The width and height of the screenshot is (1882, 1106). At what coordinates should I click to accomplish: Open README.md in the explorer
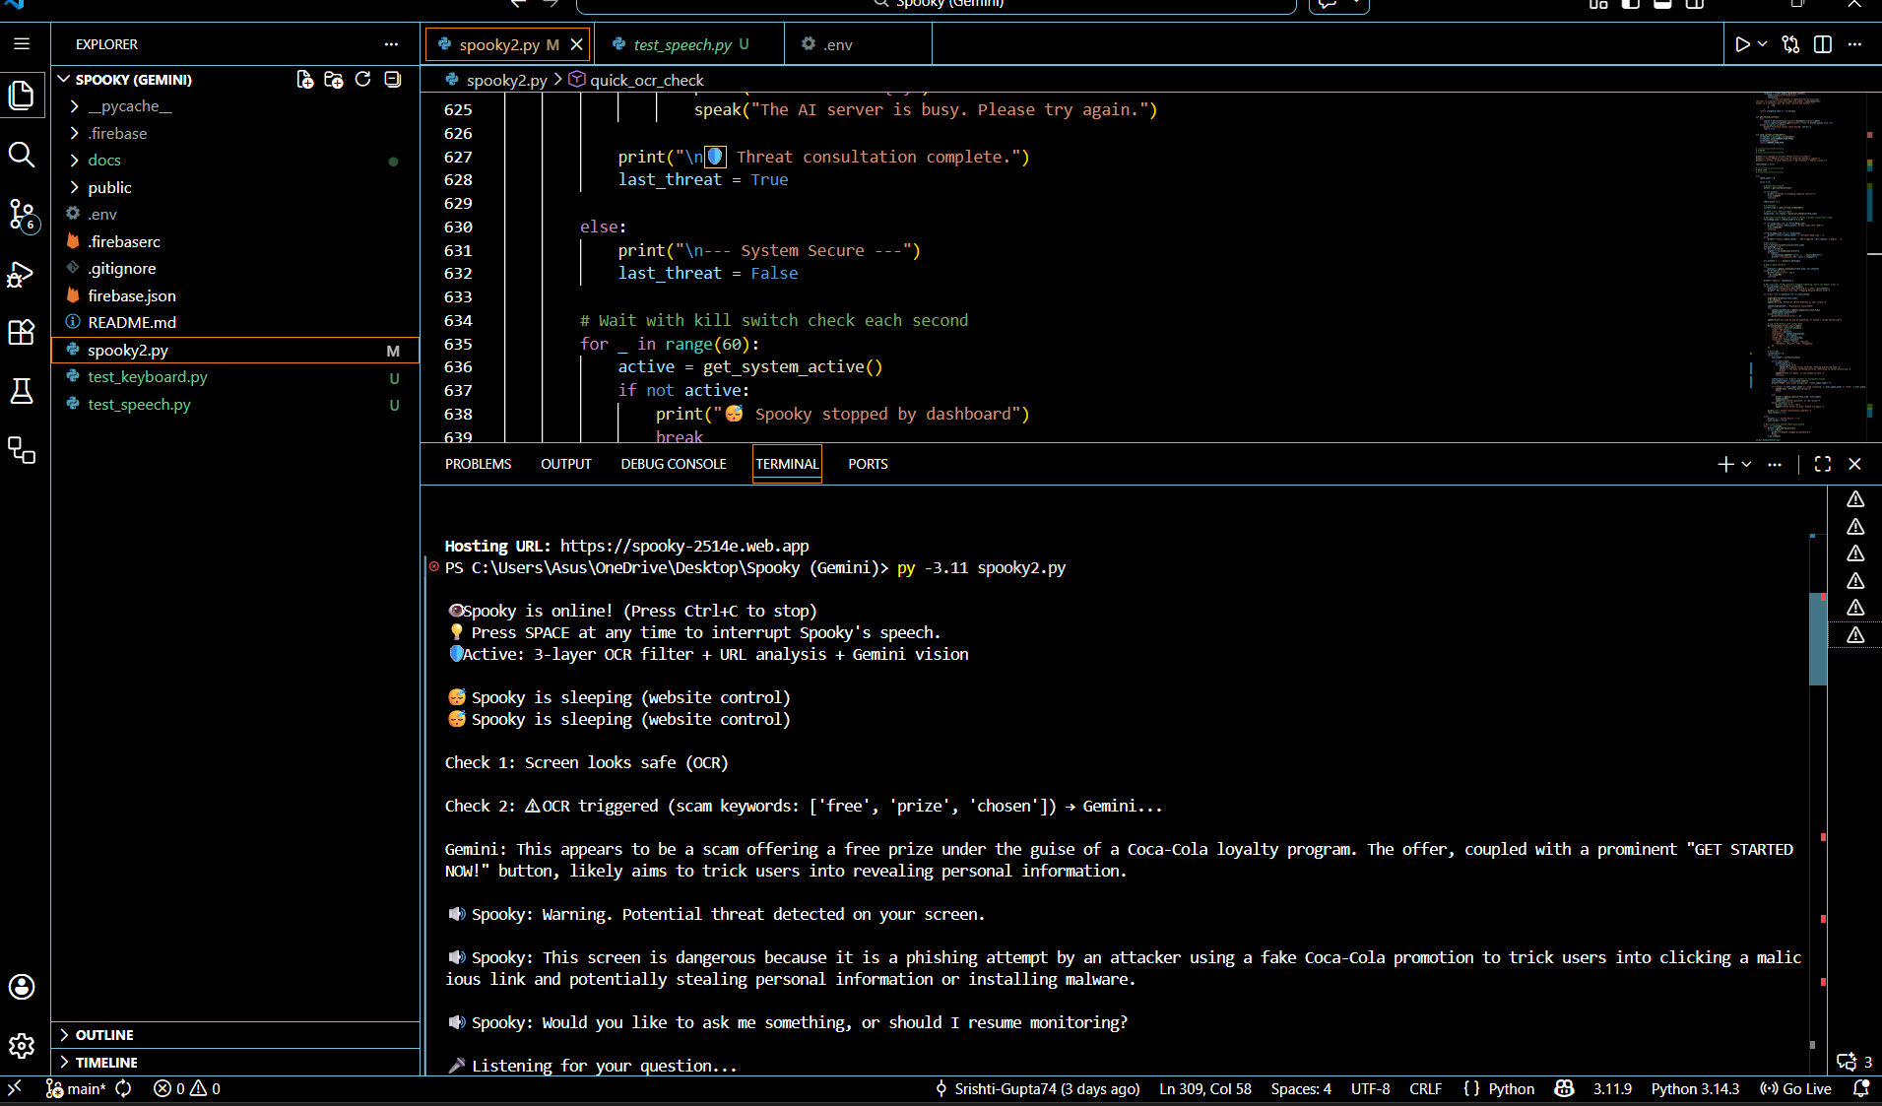coord(132,323)
